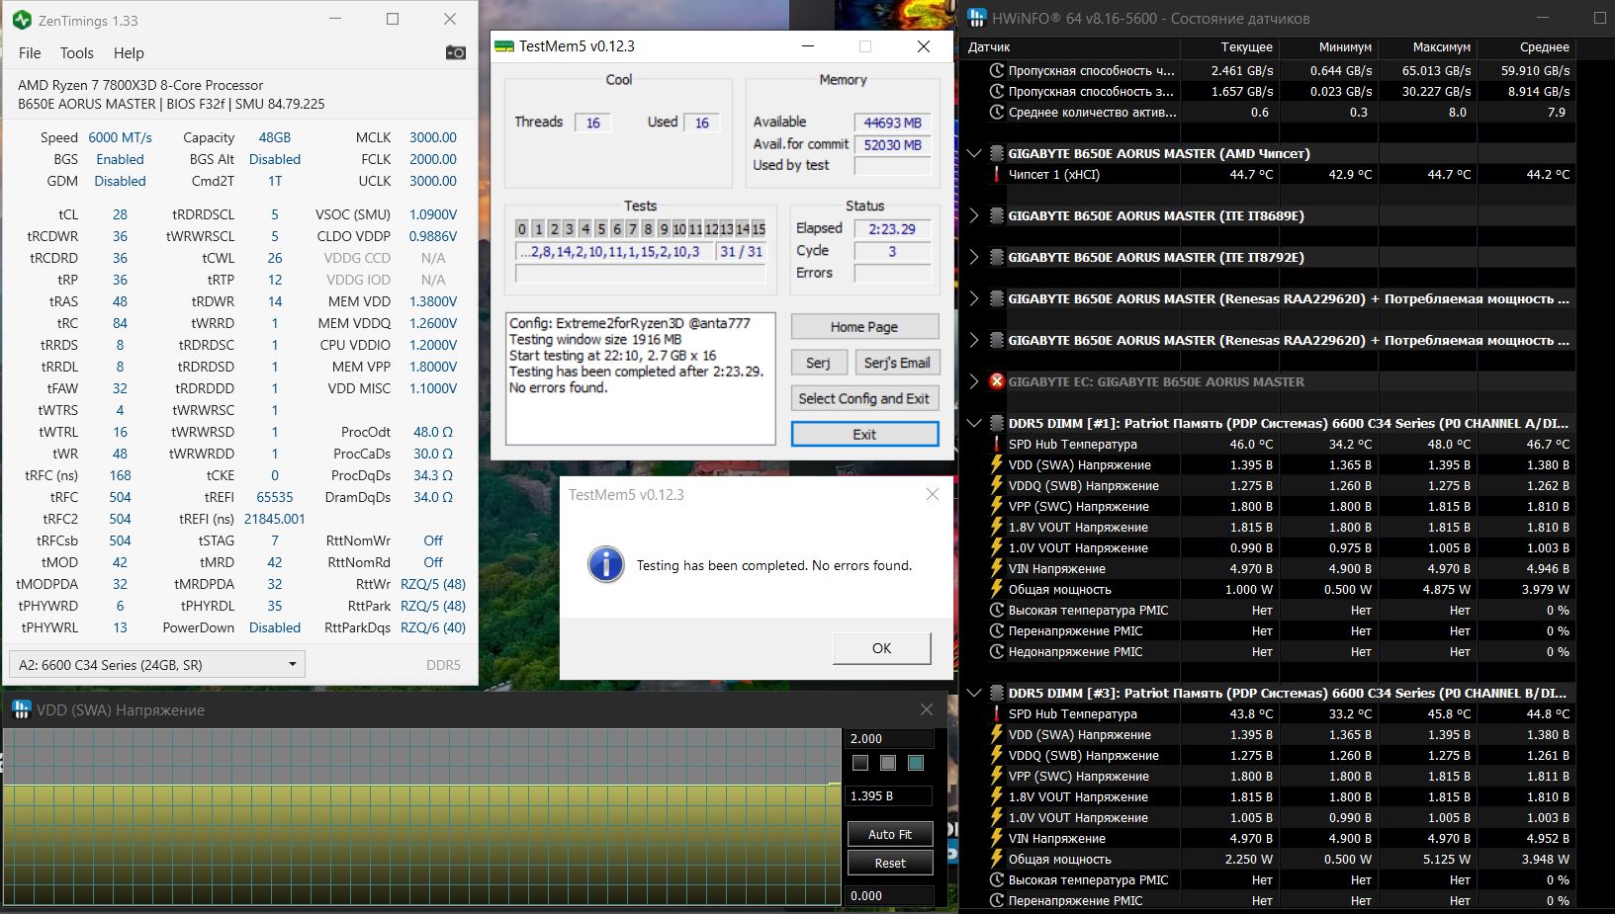The image size is (1615, 914).
Task: Expand the ITE IT8792E sensor group
Action: tap(974, 257)
